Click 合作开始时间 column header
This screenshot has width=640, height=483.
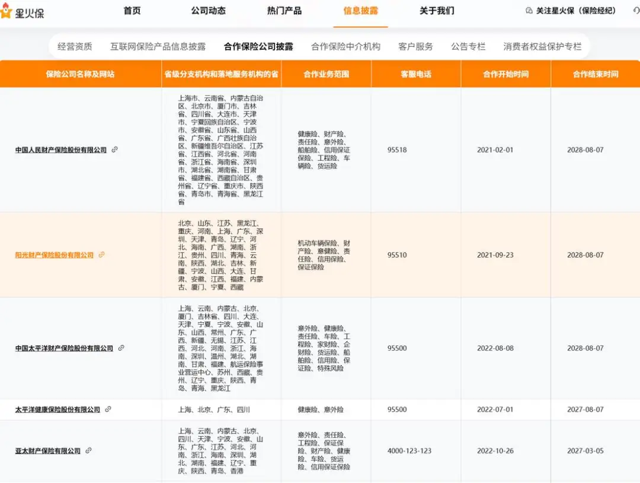[505, 74]
